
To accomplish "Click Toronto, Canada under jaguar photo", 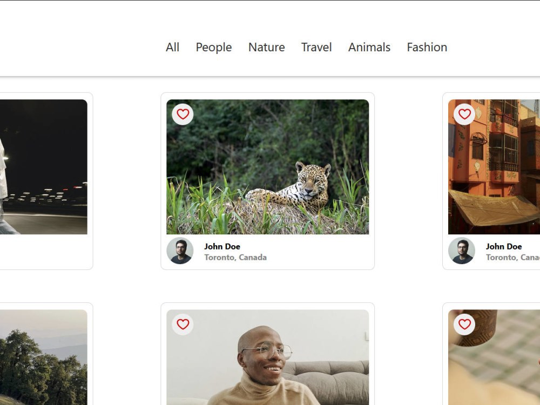I will (235, 257).
